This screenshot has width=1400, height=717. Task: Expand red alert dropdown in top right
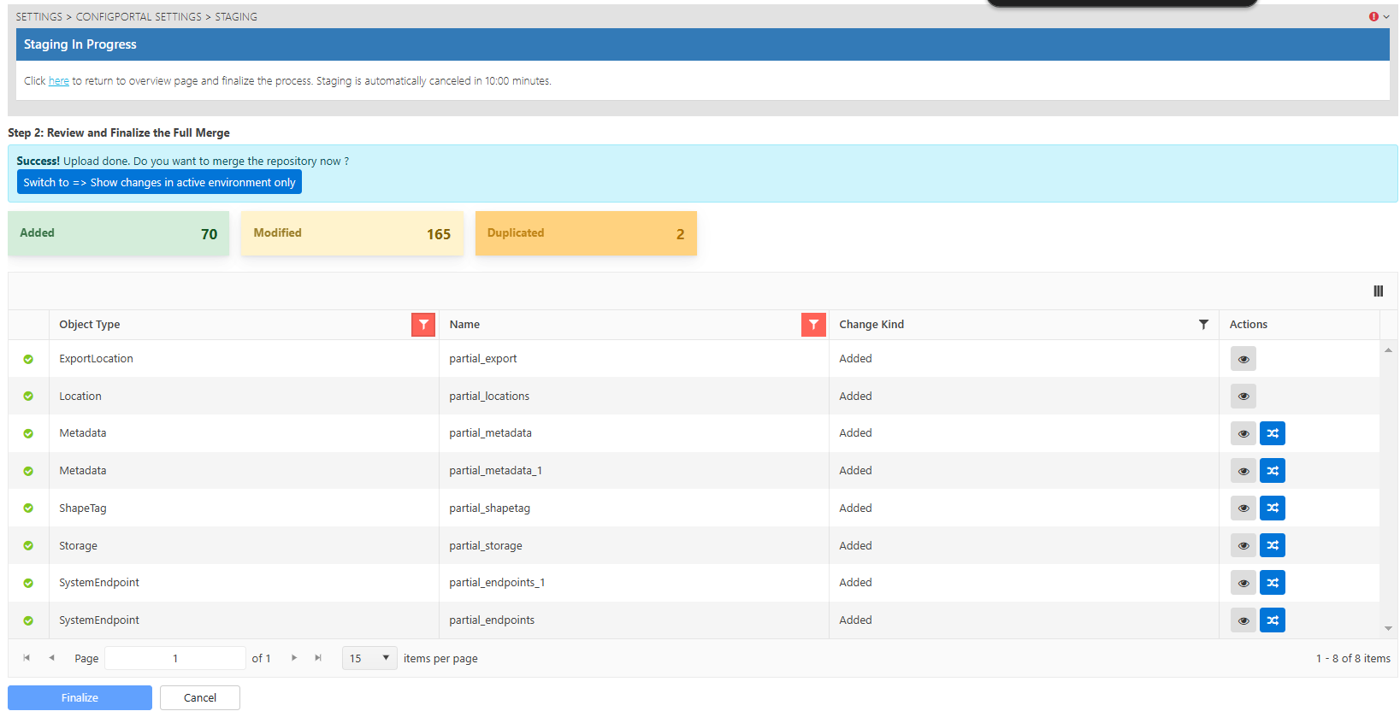tap(1379, 17)
